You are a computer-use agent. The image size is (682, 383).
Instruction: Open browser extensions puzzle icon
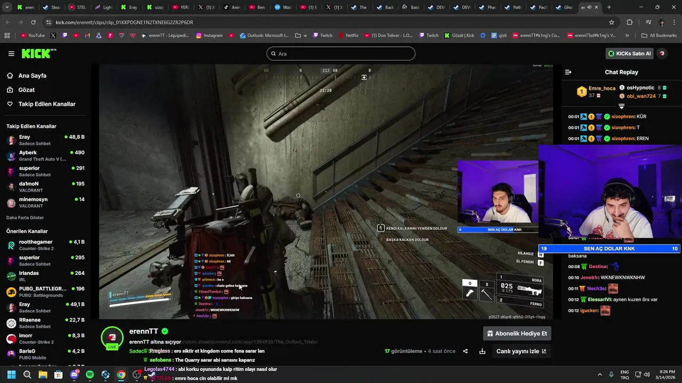[629, 22]
